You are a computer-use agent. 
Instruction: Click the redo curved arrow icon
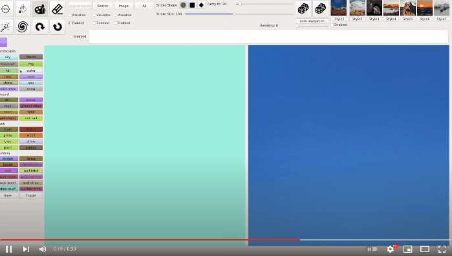(40, 27)
